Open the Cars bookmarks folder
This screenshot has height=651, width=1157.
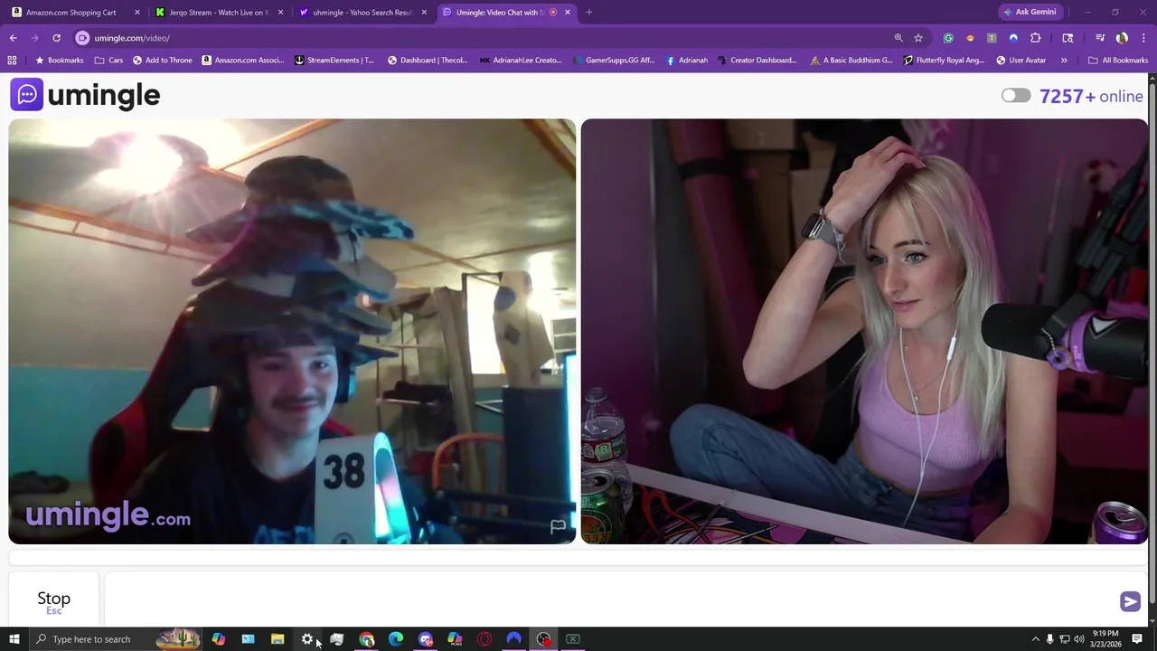coord(108,61)
